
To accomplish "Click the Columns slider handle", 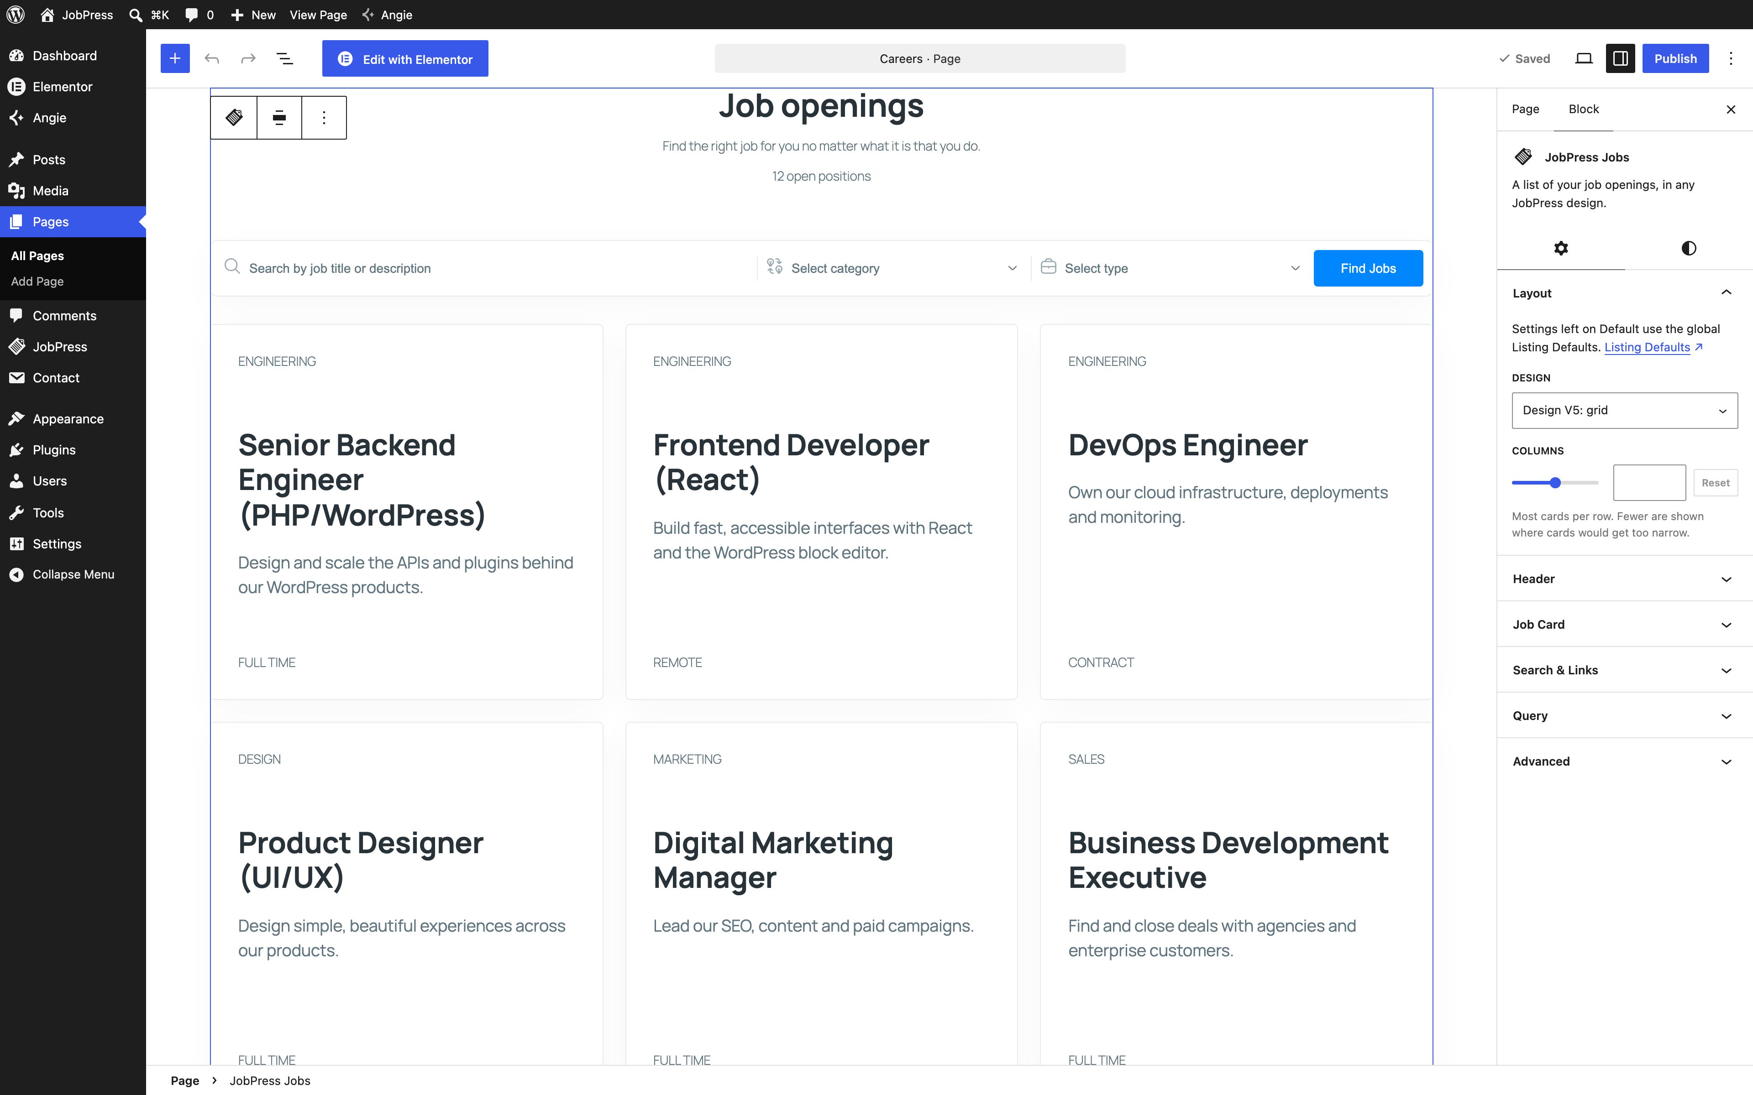I will coord(1554,483).
